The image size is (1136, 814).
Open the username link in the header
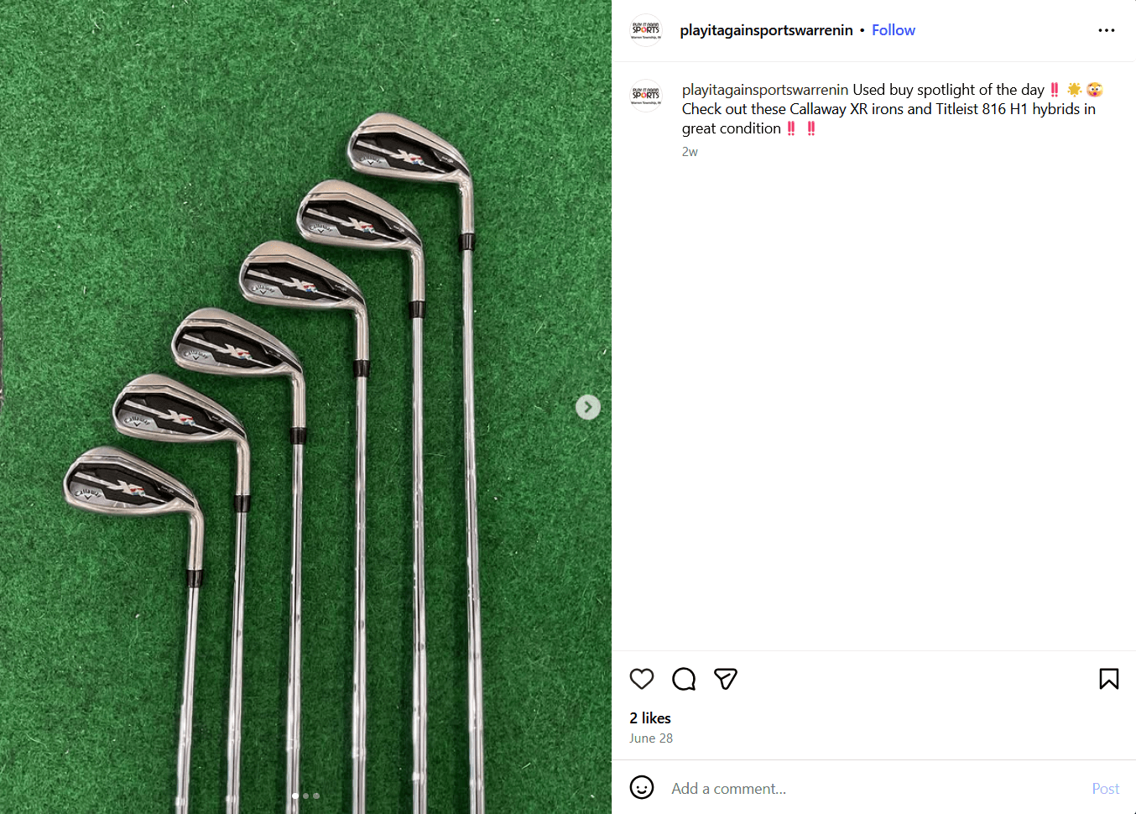click(766, 30)
